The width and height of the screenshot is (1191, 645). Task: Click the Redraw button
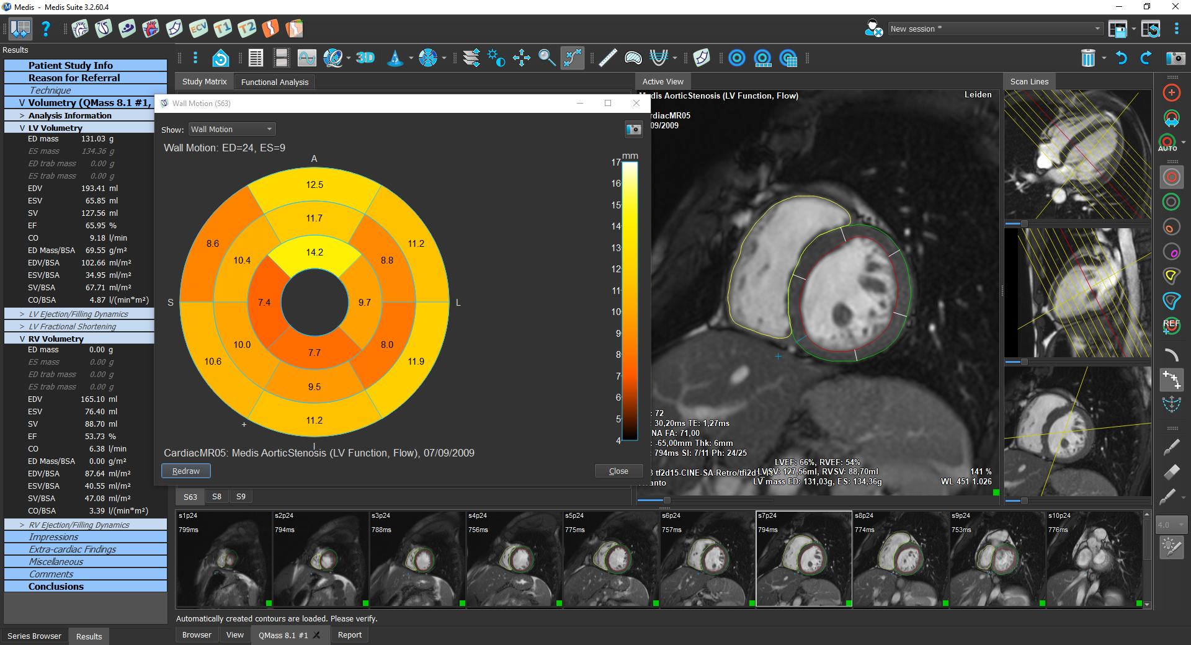(x=186, y=471)
